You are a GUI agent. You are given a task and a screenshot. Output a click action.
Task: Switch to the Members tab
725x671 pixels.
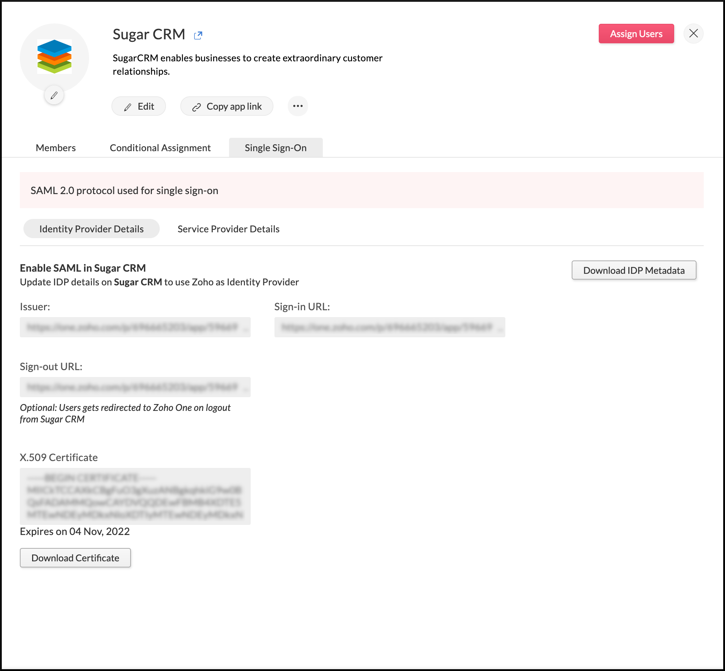click(55, 148)
